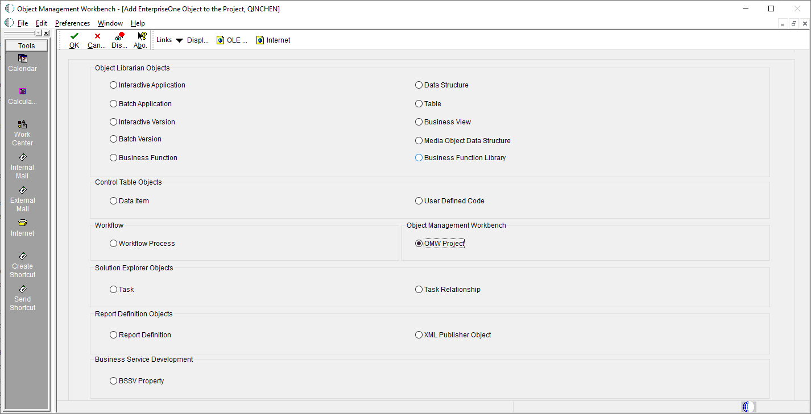Open Work Center from the Tools pane

pyautogui.click(x=23, y=133)
